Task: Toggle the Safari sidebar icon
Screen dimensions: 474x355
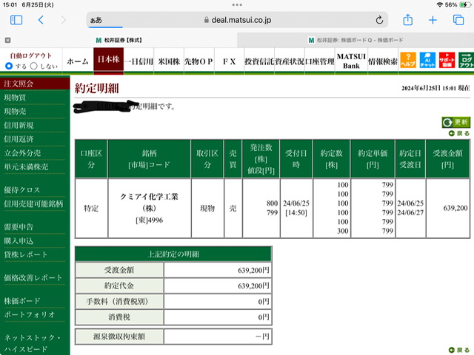Action: pyautogui.click(x=16, y=20)
